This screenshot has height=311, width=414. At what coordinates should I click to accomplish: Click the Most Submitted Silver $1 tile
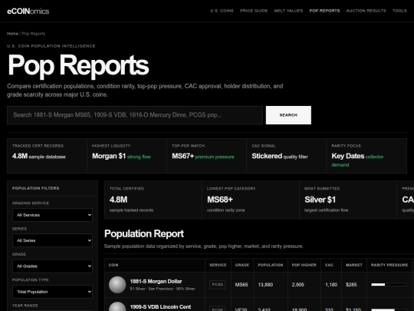coord(348,200)
